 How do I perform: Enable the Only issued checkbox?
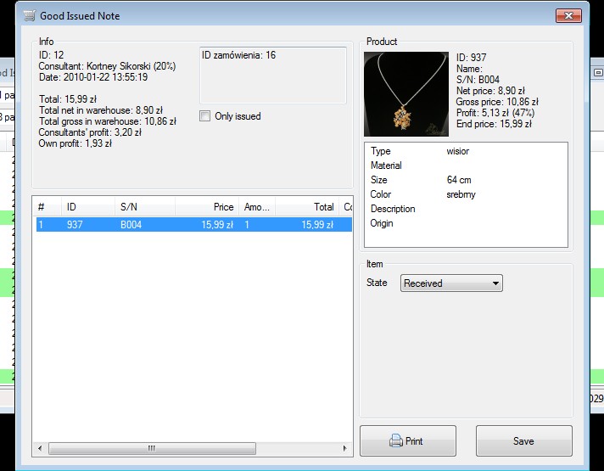[x=205, y=116]
